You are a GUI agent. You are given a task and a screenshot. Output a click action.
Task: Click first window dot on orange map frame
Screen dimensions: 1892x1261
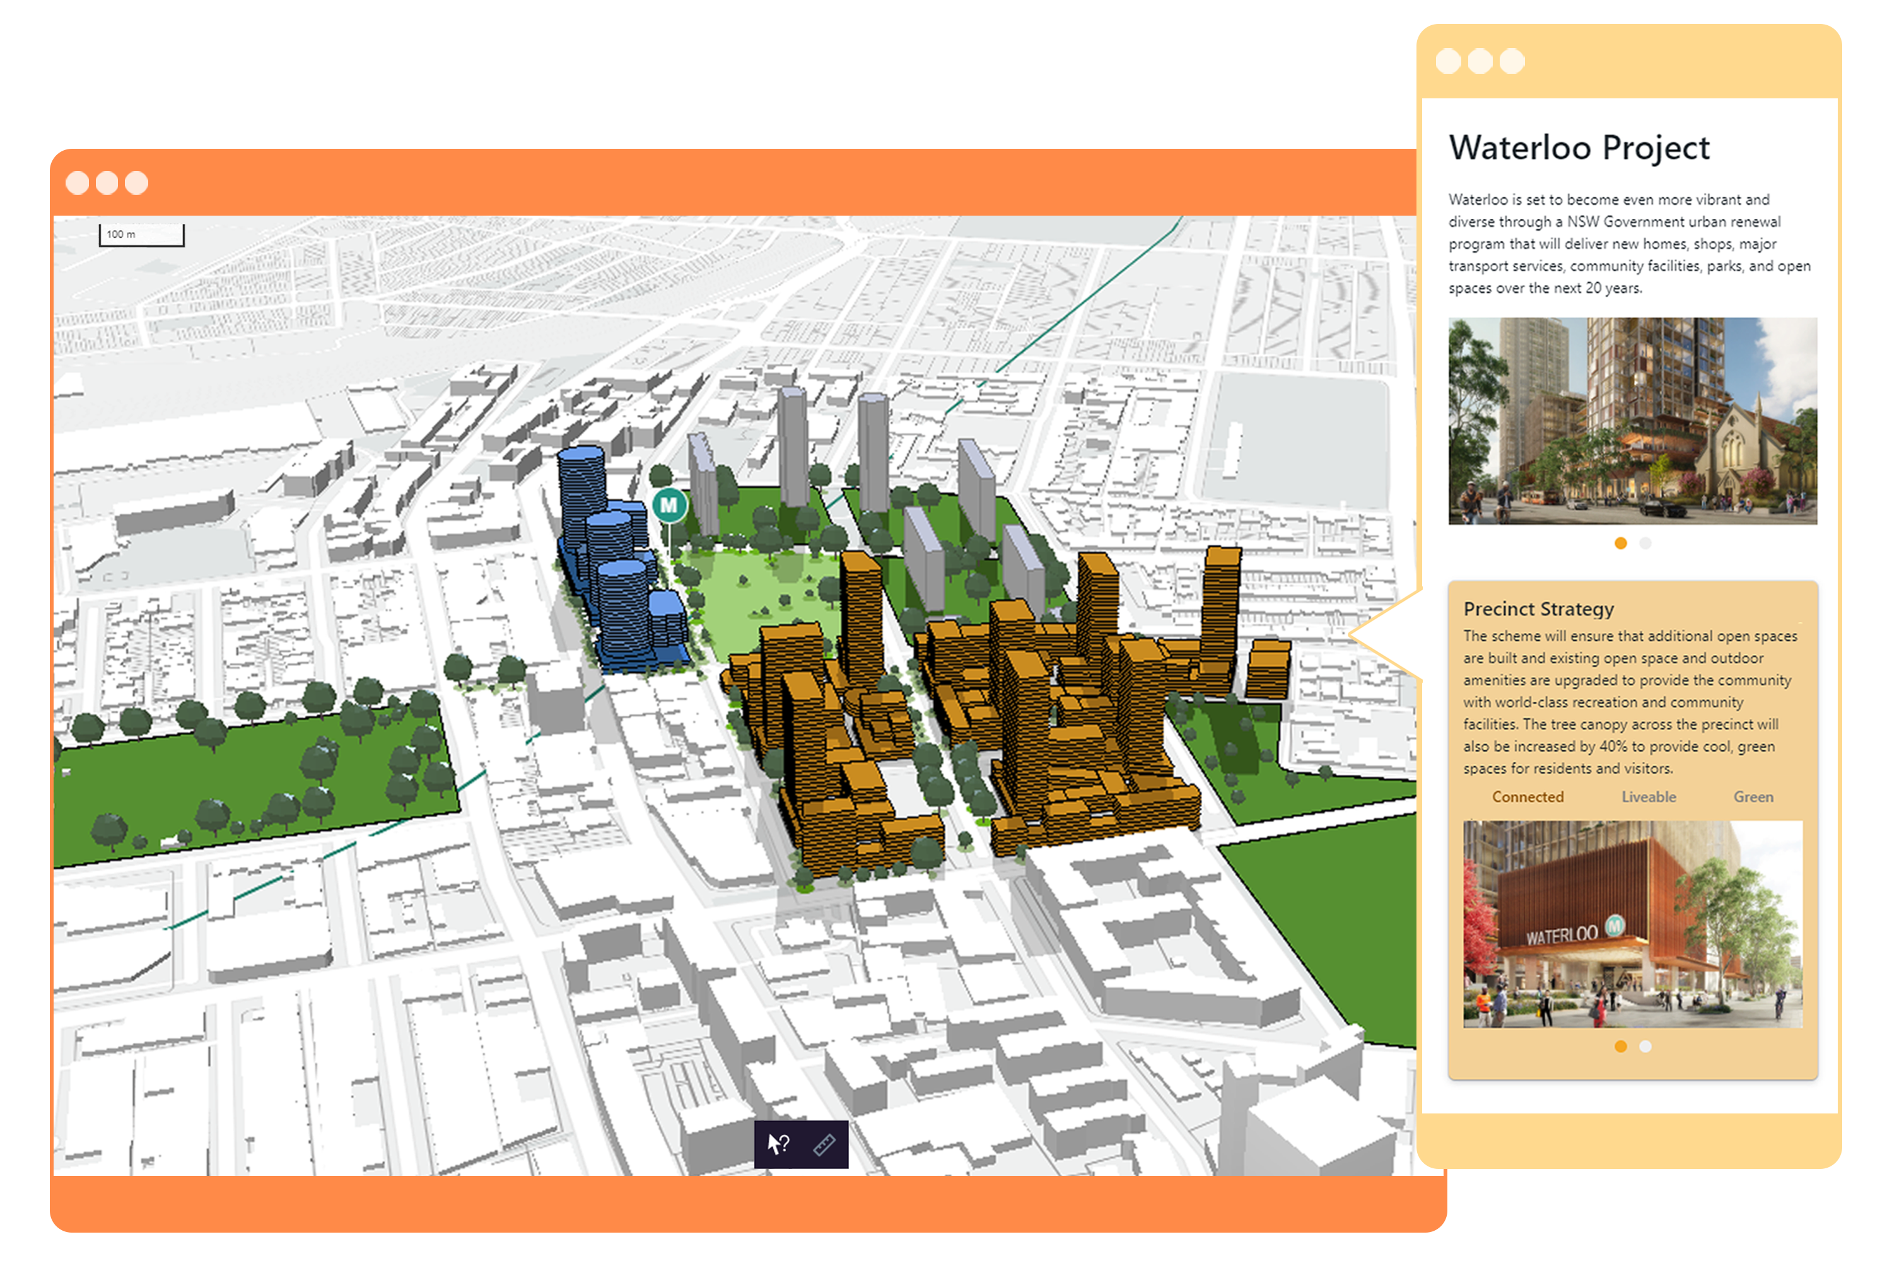[77, 183]
